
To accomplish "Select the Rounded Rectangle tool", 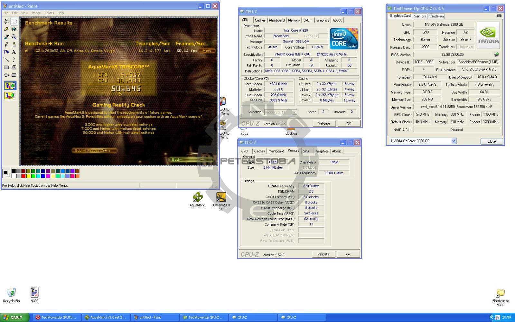I will click(14, 75).
